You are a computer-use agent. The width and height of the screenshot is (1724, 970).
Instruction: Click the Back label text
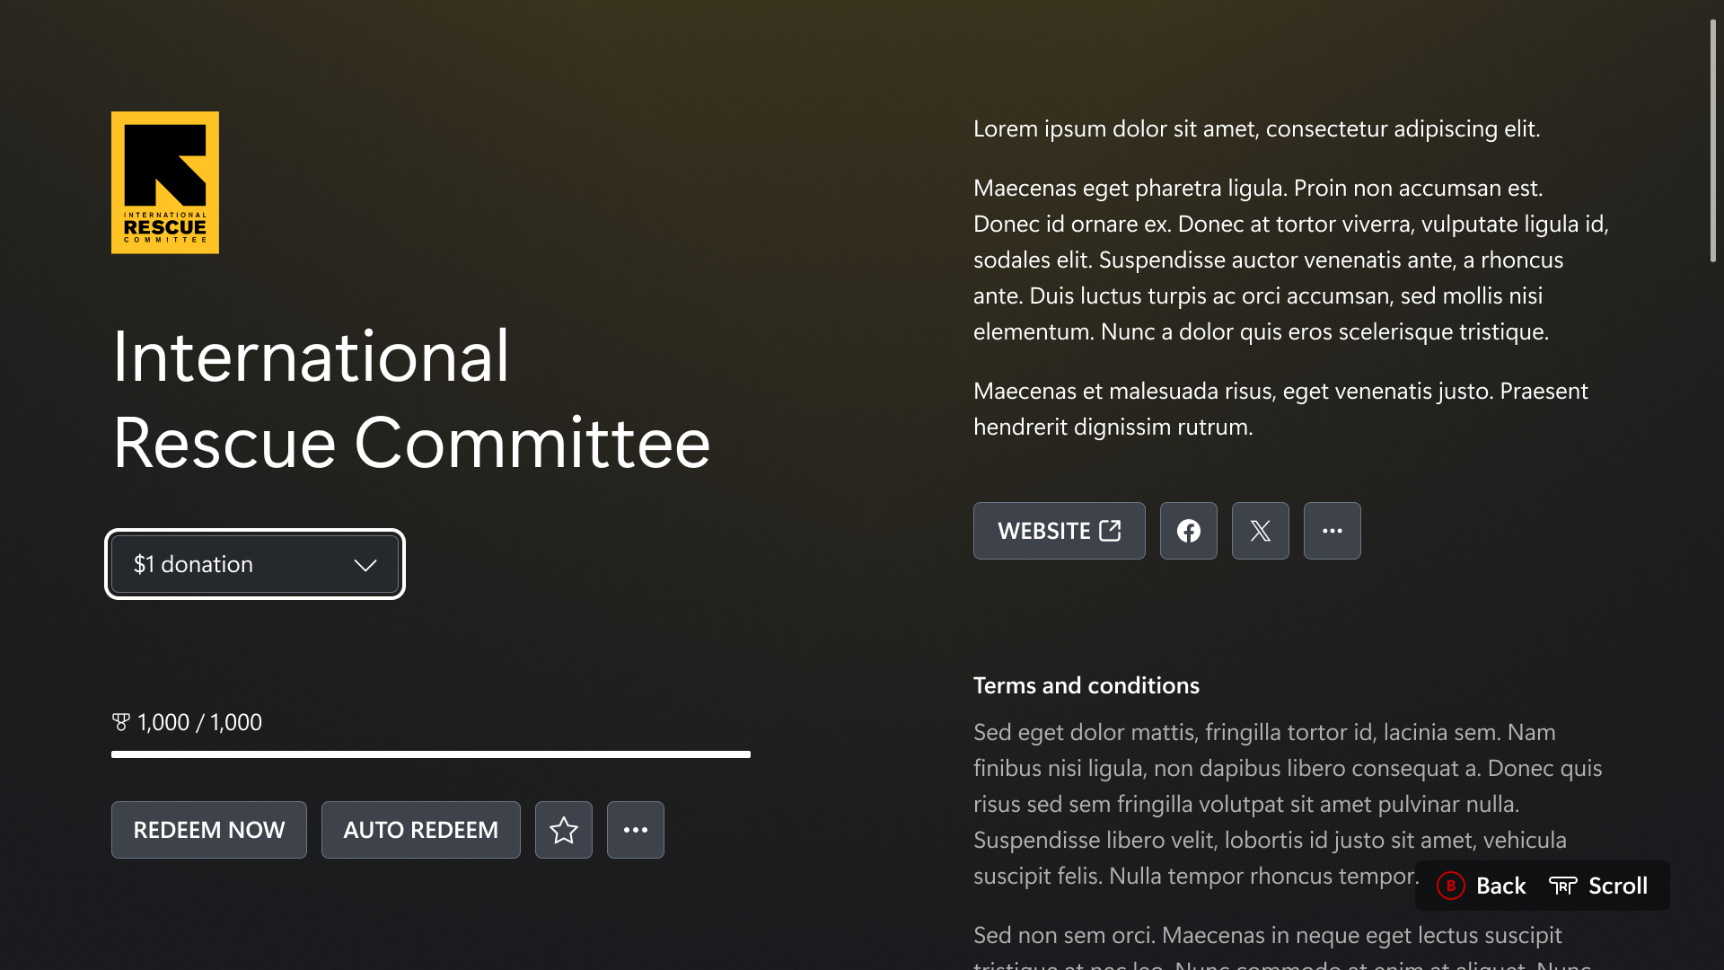[1501, 886]
